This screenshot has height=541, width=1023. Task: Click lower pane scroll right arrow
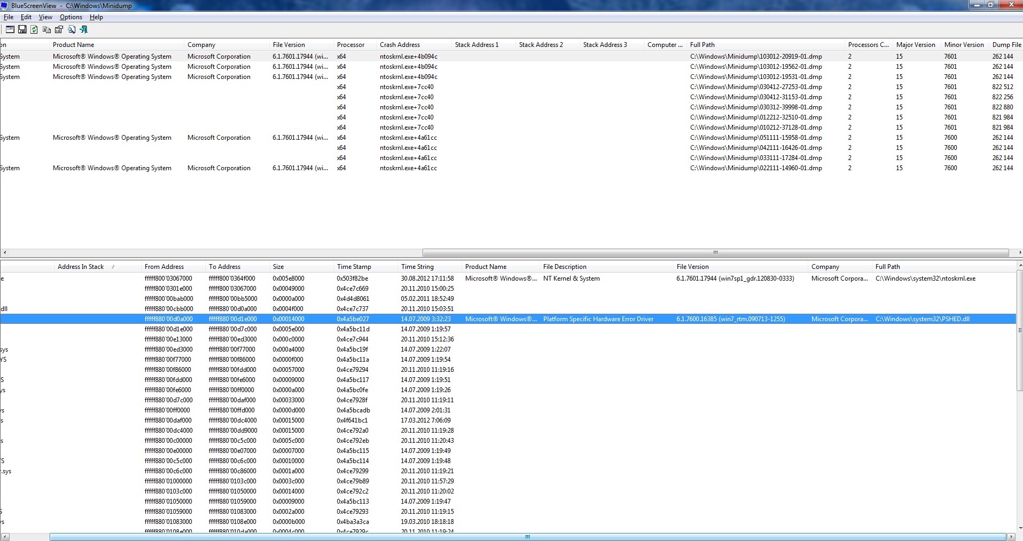tap(1012, 537)
